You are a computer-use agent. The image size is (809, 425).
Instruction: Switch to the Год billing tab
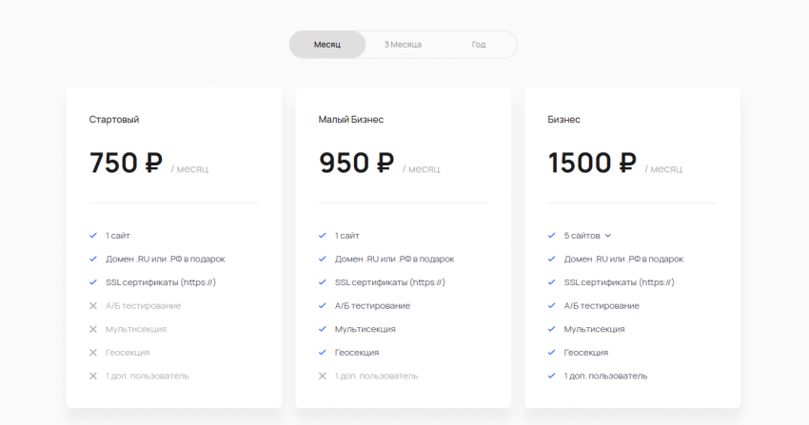tap(479, 45)
